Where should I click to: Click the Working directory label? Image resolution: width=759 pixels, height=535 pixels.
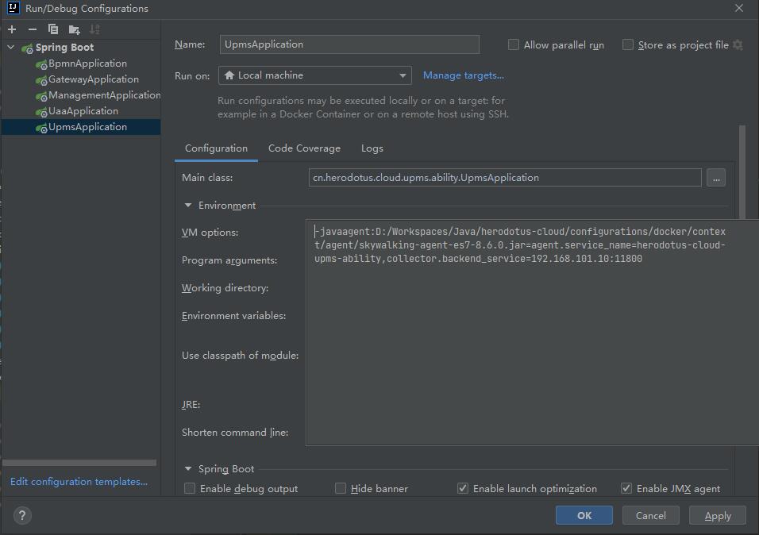tap(225, 288)
